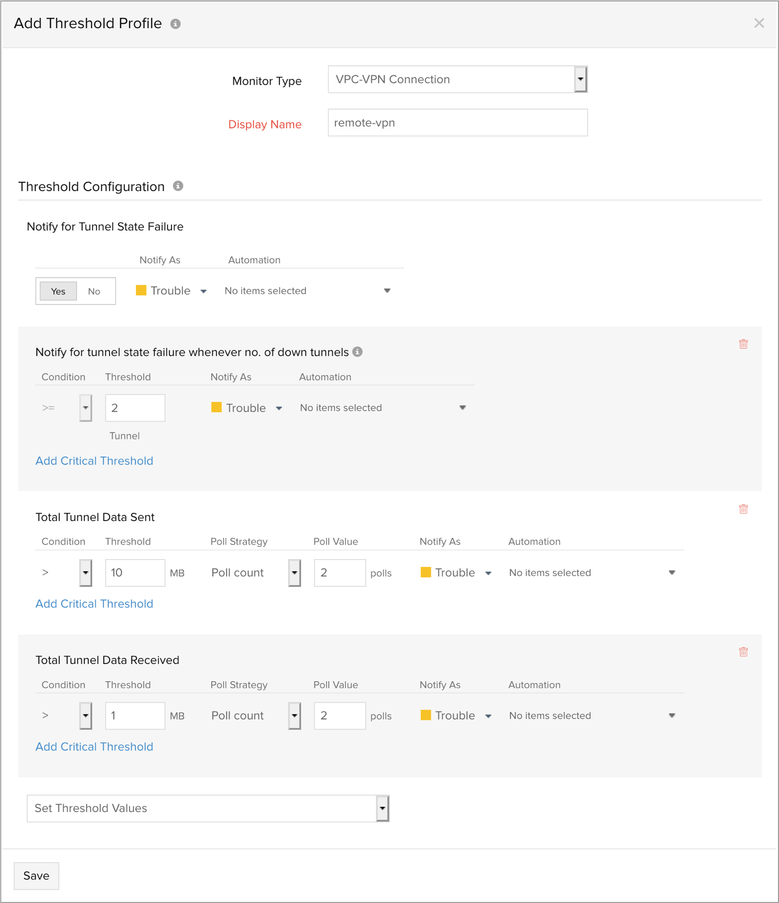Select No for Tunnel State Failure notification
This screenshot has width=779, height=903.
(x=94, y=291)
